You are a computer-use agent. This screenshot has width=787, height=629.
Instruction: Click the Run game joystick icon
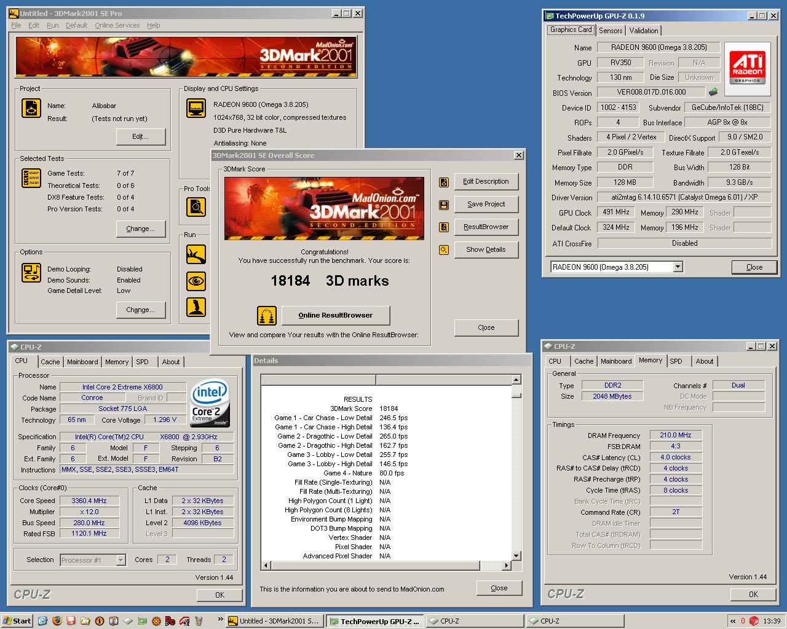[196, 307]
